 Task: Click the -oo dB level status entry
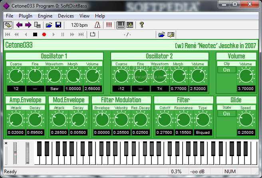click(197, 172)
